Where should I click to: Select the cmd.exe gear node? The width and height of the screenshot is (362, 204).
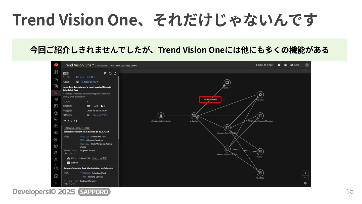pos(260,95)
